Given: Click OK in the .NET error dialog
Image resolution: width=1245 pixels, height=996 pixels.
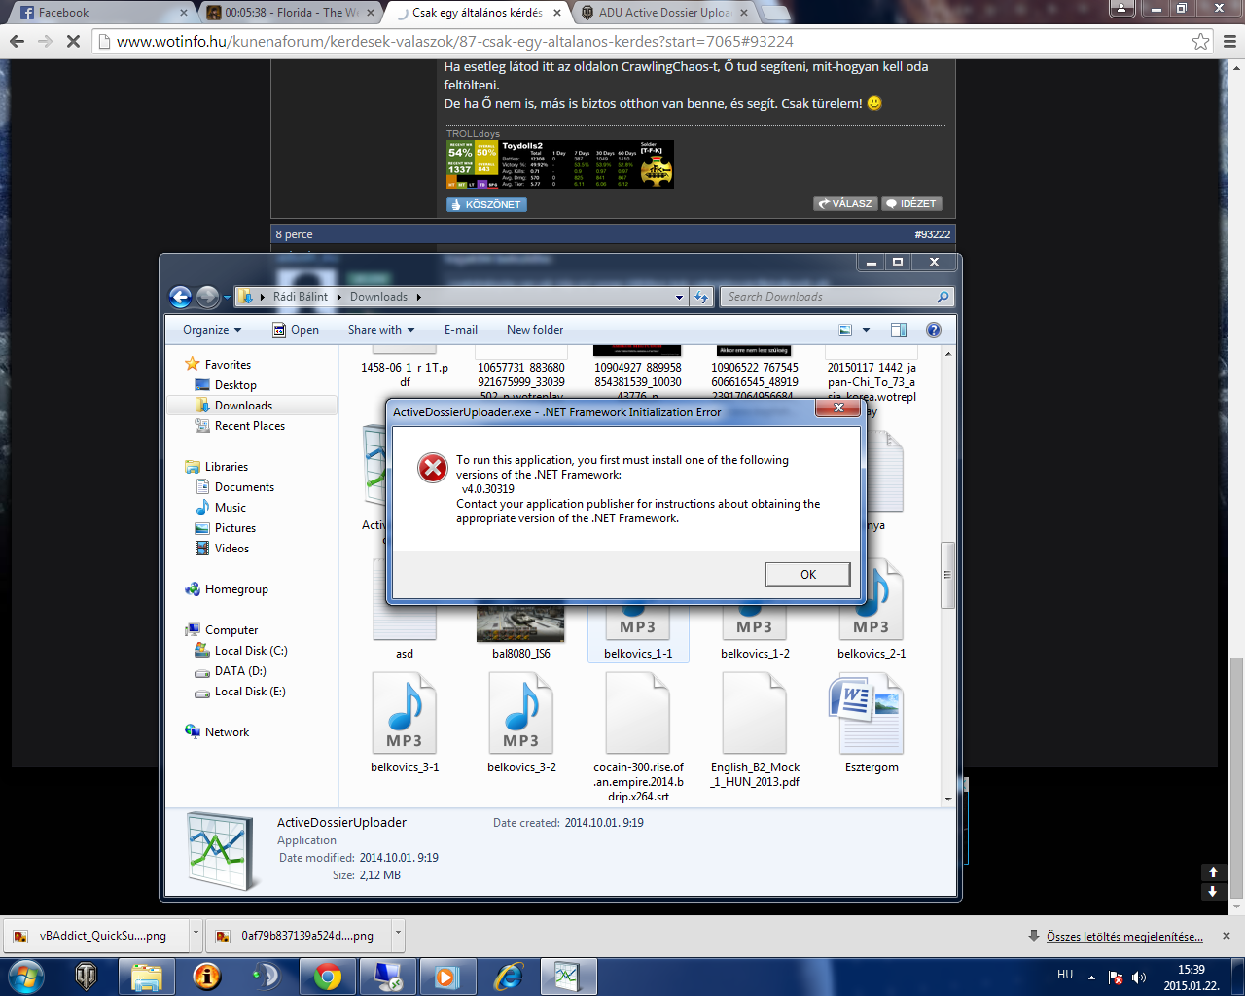Looking at the screenshot, I should coord(807,575).
